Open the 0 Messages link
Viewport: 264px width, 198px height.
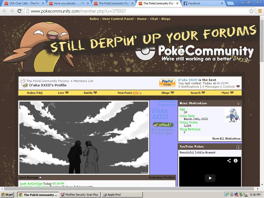(211, 87)
